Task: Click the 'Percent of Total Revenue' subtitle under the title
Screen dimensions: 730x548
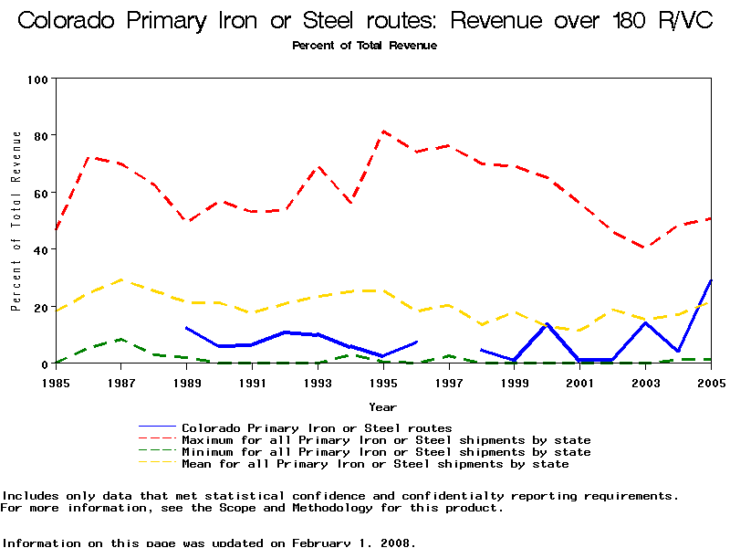Action: pos(364,46)
